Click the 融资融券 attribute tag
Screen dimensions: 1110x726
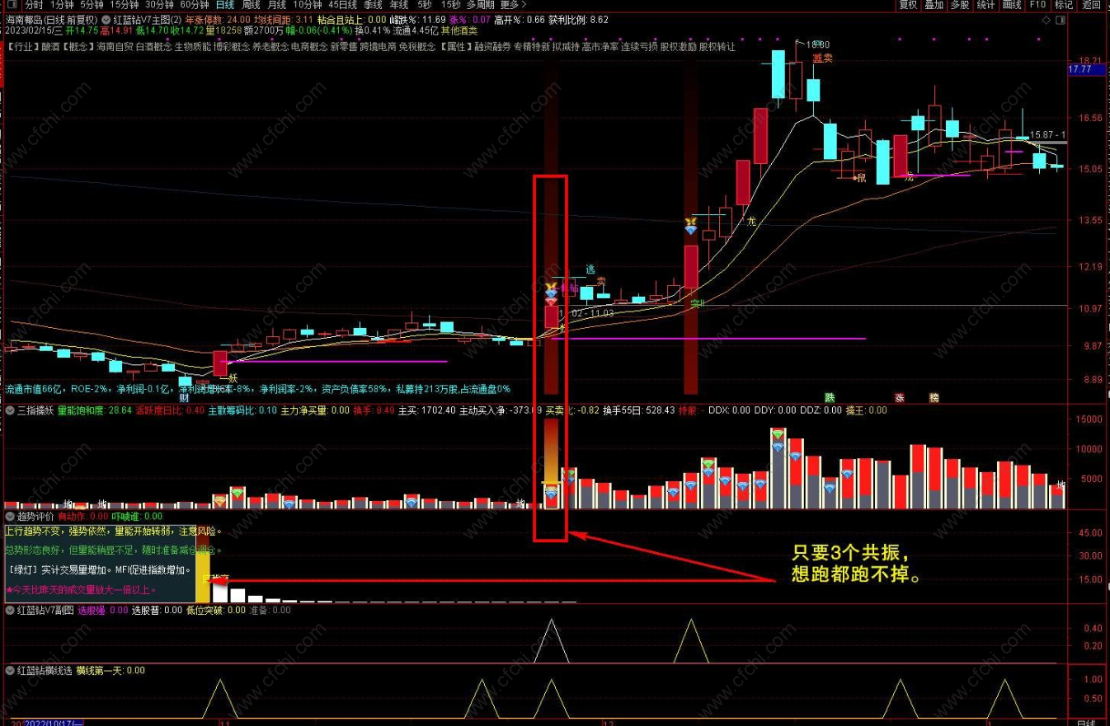click(494, 47)
